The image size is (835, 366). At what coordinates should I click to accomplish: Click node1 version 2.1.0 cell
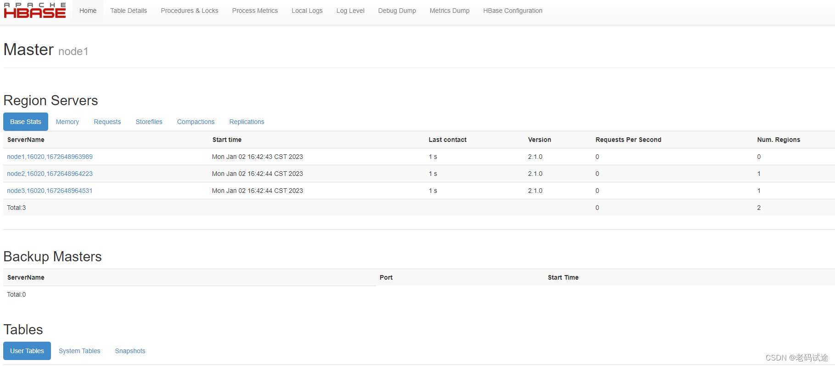535,157
